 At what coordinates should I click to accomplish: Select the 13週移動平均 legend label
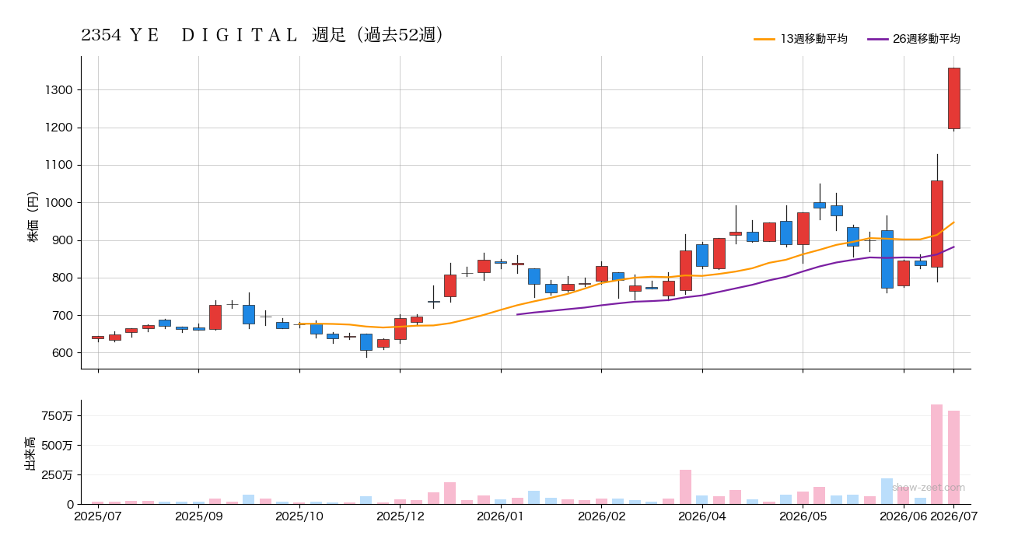click(813, 39)
